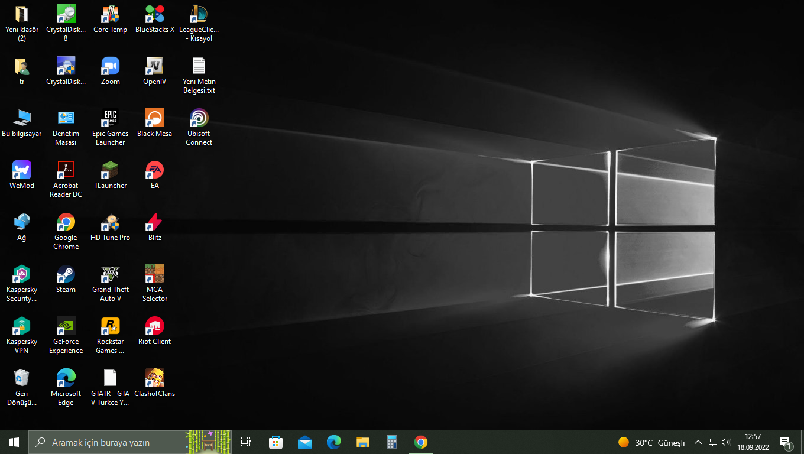
Task: Open Calculator from the taskbar
Action: pos(391,442)
